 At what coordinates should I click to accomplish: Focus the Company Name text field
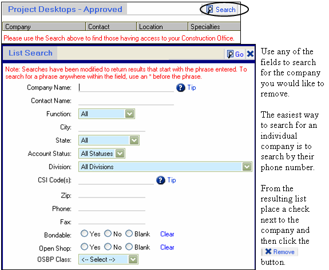(126, 87)
